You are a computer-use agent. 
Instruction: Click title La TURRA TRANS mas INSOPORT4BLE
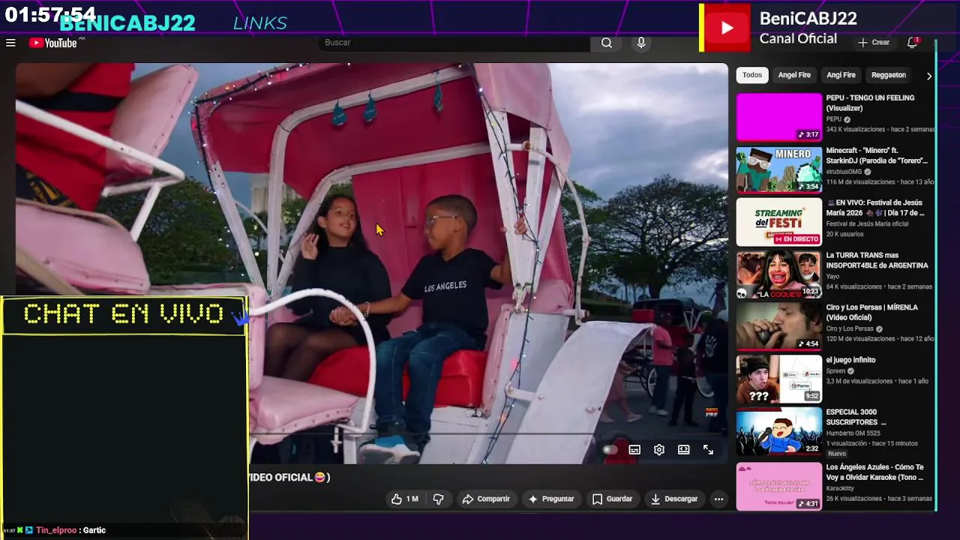[x=877, y=260]
